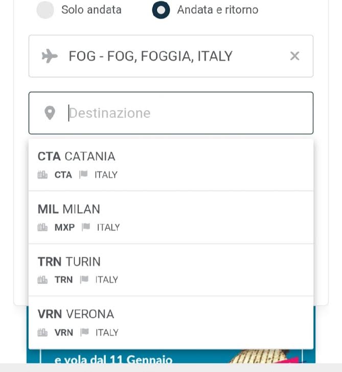Click the flag icon in Verona row
This screenshot has width=342, height=372.
point(84,332)
